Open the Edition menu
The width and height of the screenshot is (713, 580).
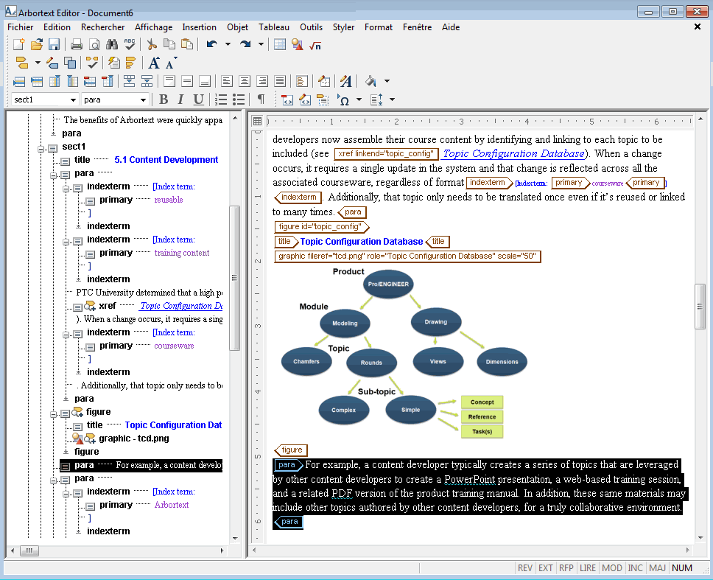(x=57, y=27)
